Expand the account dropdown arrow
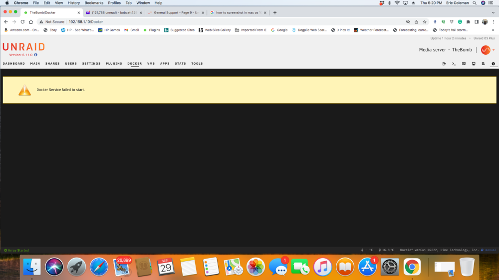The width and height of the screenshot is (499, 280). coord(494,50)
